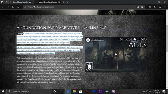Go back to previous page
Image resolution: width=168 pixels, height=94 pixels.
pyautogui.click(x=3, y=7)
